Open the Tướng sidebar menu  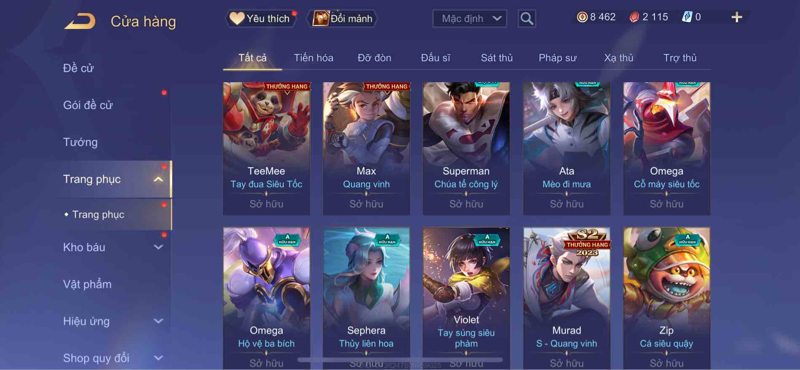click(x=80, y=142)
